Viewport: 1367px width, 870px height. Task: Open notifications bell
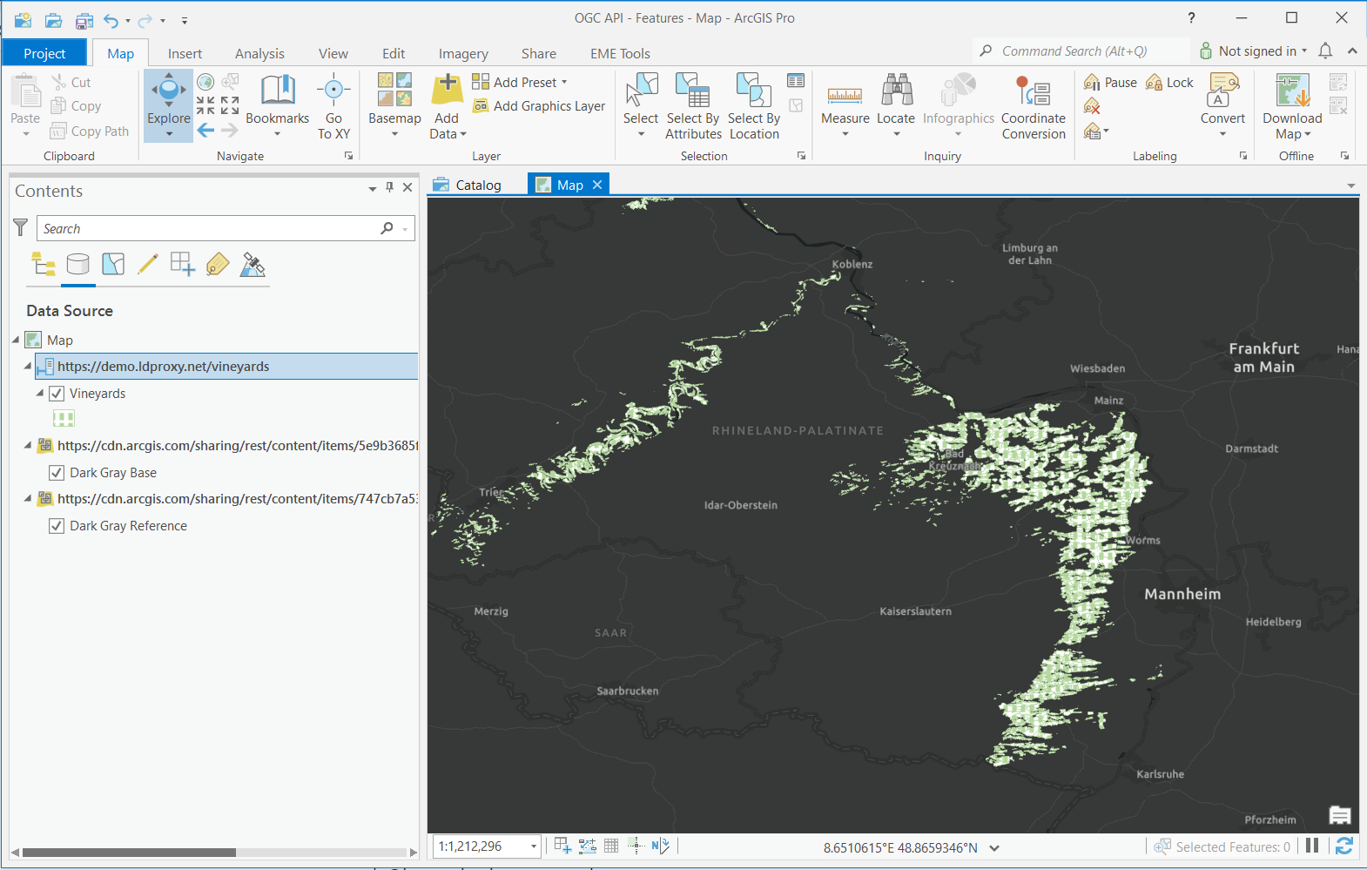pyautogui.click(x=1325, y=51)
